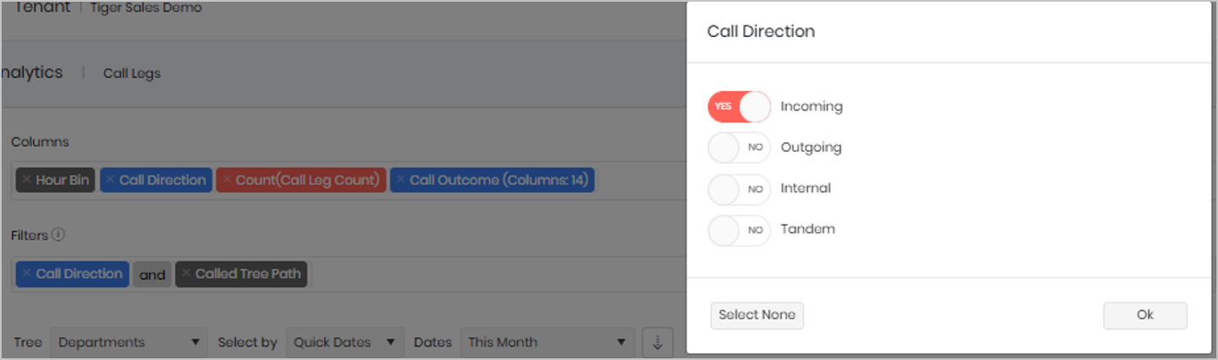The height and width of the screenshot is (360, 1218).
Task: Open the Call Legs tab
Action: pyautogui.click(x=132, y=73)
